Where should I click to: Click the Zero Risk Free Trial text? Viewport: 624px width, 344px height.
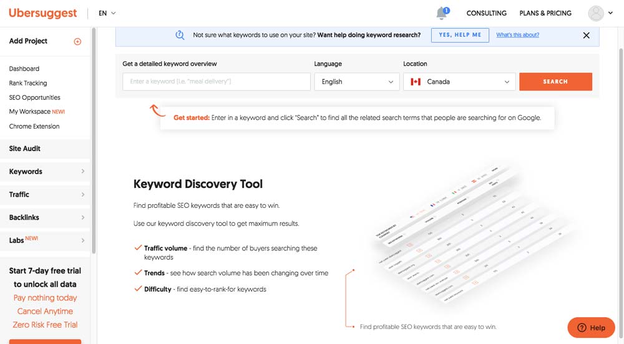click(45, 325)
